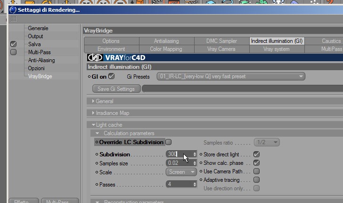Click the Use direction only checkbox
Viewport: 343px width, 203px height.
coord(256,188)
